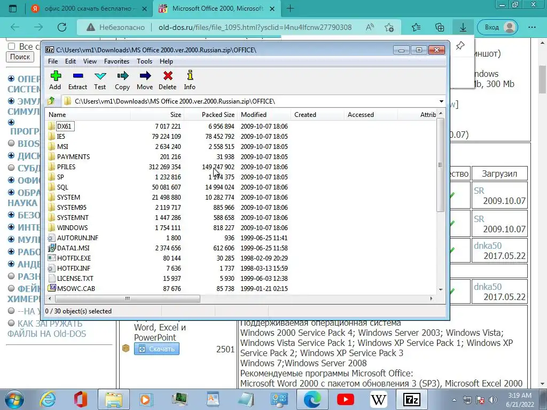
Task: Select the MSOWC.CAB cabinet file icon
Action: [52, 288]
